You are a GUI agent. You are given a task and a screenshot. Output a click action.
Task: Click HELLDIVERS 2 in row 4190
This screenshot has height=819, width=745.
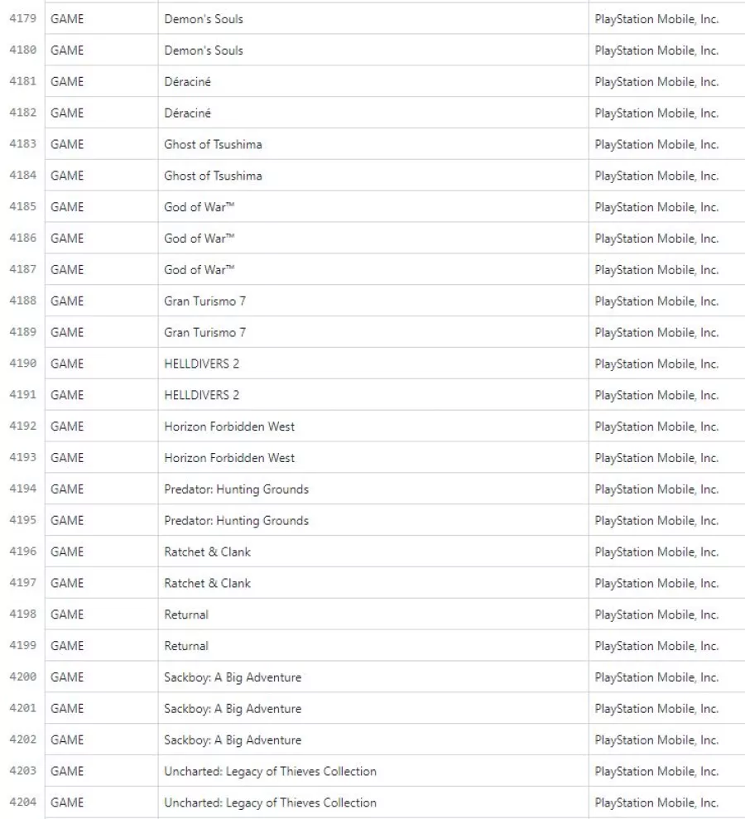tap(201, 364)
